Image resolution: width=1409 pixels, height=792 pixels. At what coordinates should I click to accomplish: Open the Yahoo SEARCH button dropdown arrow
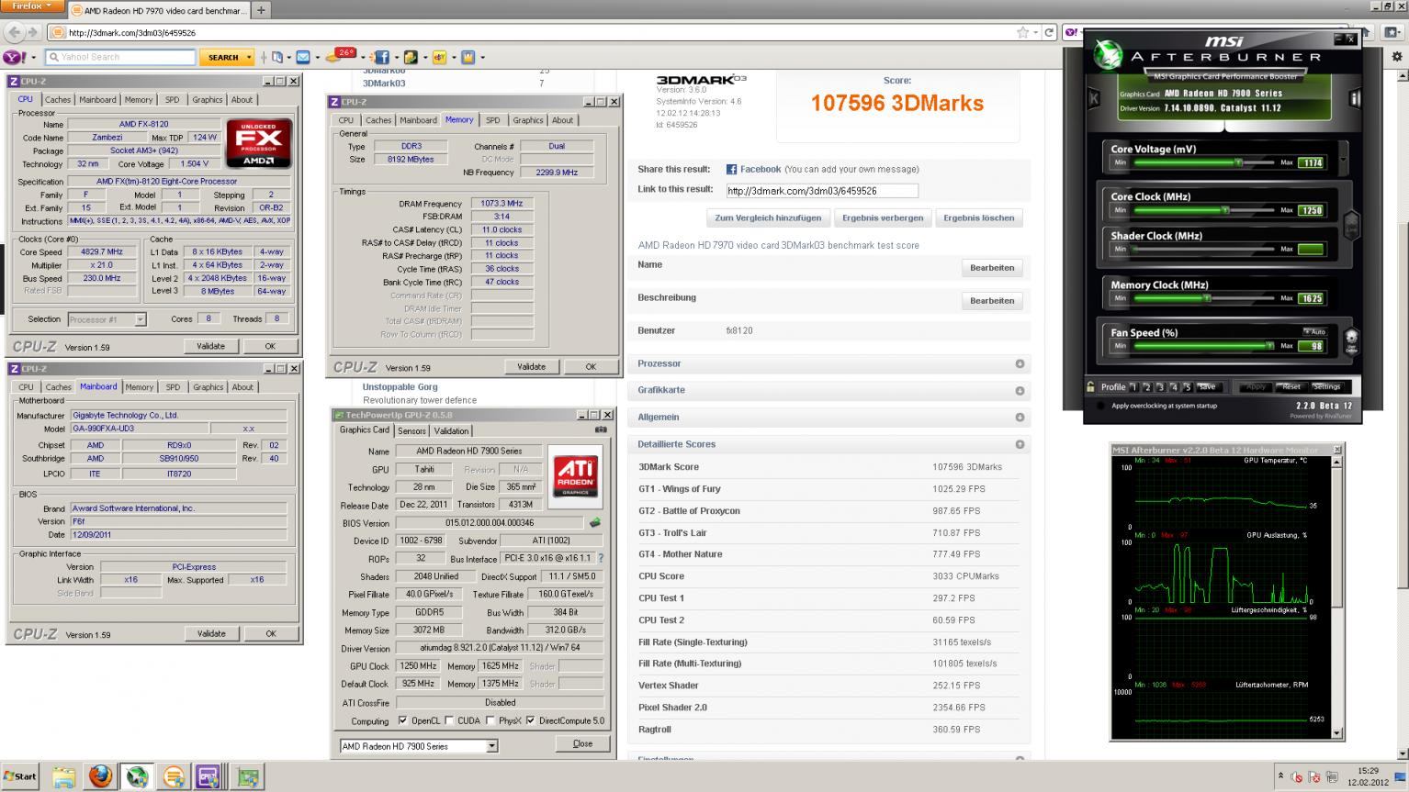point(249,57)
